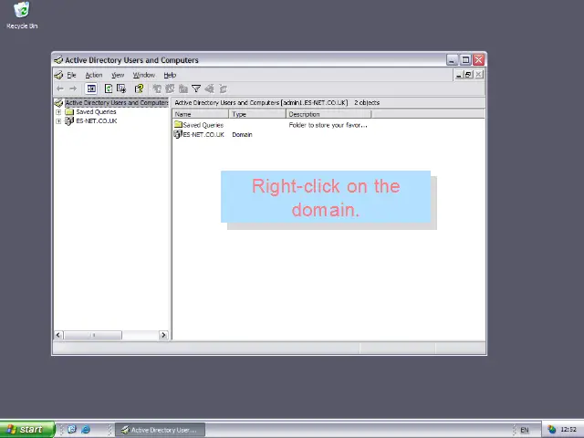Click the greyed Create New Group toolbar icon
This screenshot has width=584, height=438.
[x=171, y=89]
